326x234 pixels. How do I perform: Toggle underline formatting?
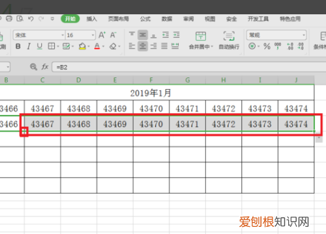tap(39, 46)
